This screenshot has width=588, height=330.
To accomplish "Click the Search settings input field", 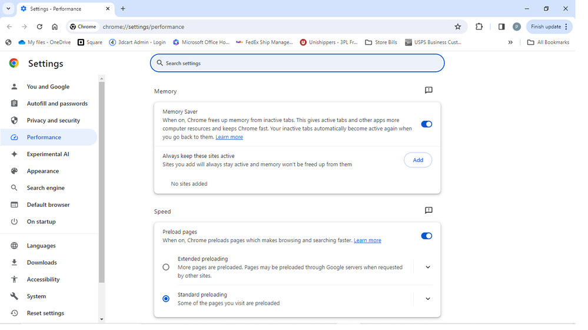I will tap(297, 63).
